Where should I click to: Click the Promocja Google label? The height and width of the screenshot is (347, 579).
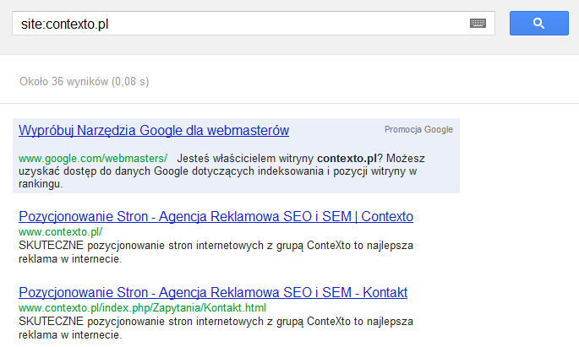pos(418,130)
